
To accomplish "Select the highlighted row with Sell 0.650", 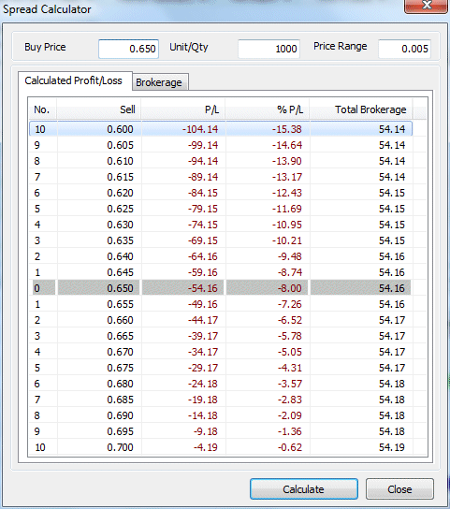I will click(x=221, y=288).
